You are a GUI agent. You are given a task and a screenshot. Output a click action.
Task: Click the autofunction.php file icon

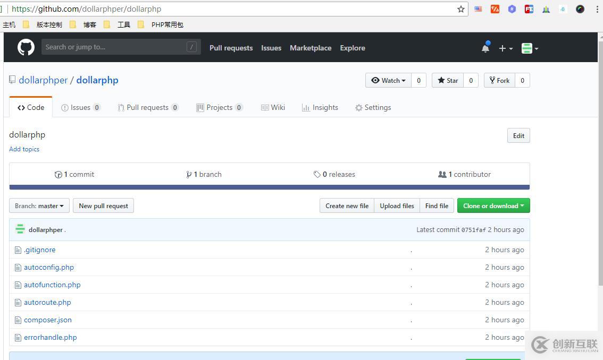click(18, 285)
